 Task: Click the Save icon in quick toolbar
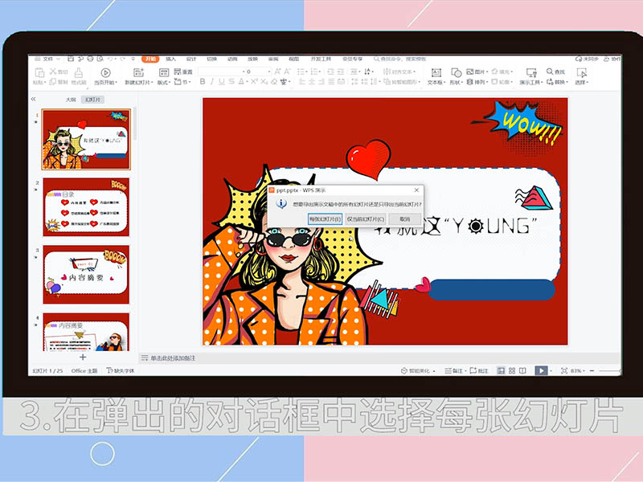click(71, 59)
